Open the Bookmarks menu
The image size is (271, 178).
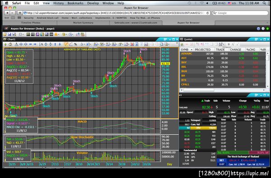75,3
